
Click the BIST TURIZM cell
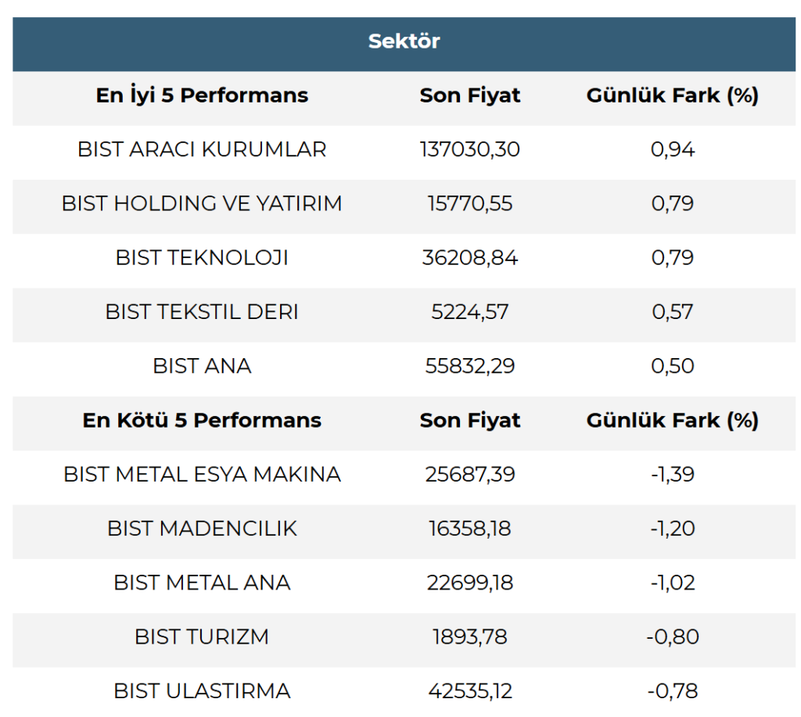pyautogui.click(x=202, y=636)
